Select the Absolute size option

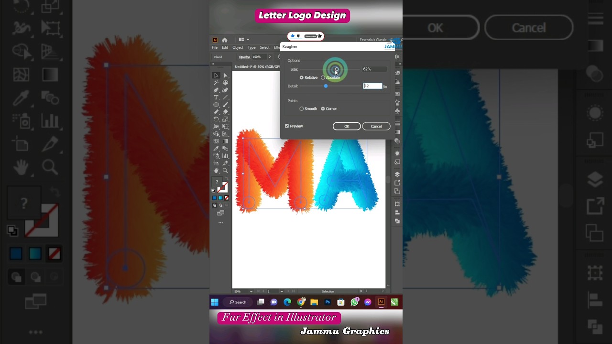[x=330, y=77]
